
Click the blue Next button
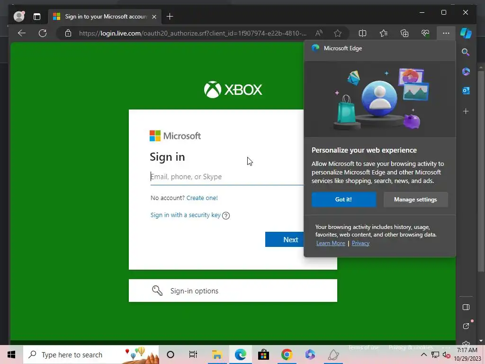[285, 239]
